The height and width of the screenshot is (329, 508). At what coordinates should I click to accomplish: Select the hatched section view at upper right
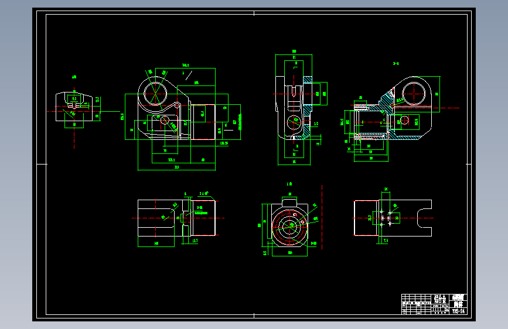(393, 108)
